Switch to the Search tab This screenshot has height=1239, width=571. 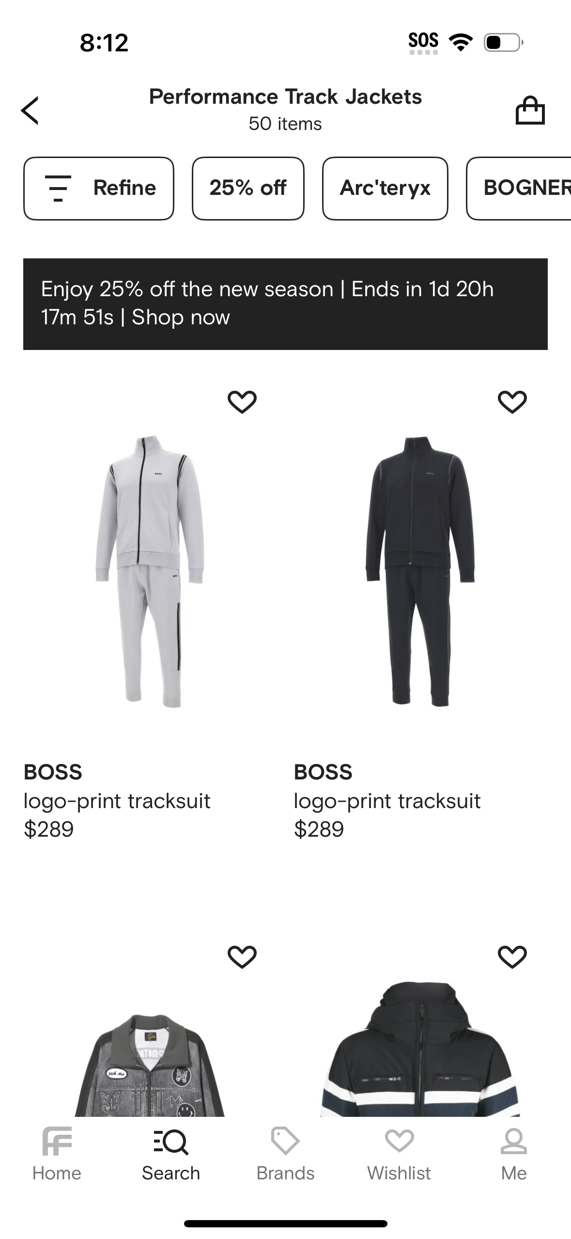point(171,1154)
